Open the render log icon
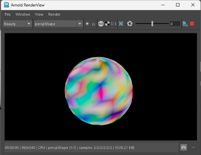 click(185, 24)
